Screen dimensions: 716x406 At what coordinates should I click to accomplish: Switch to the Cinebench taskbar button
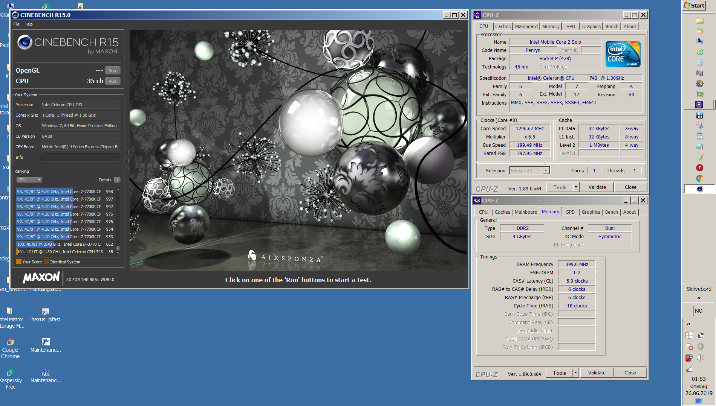click(x=699, y=189)
